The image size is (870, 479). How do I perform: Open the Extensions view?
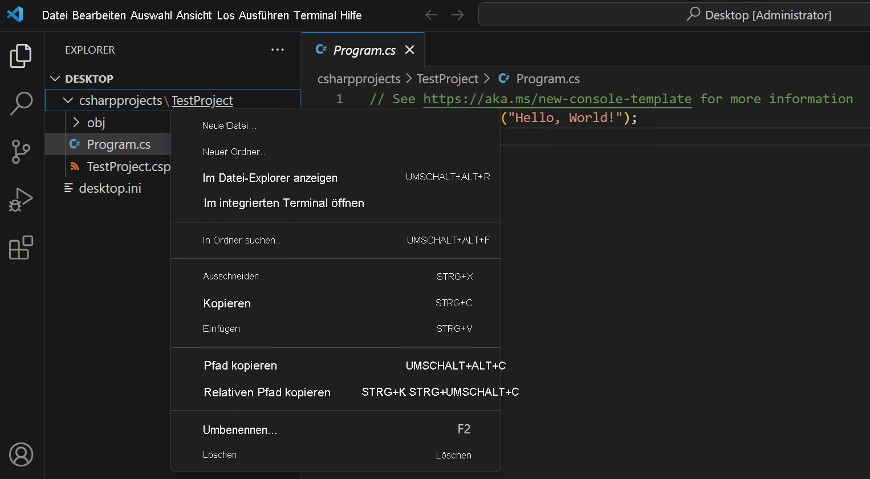21,247
